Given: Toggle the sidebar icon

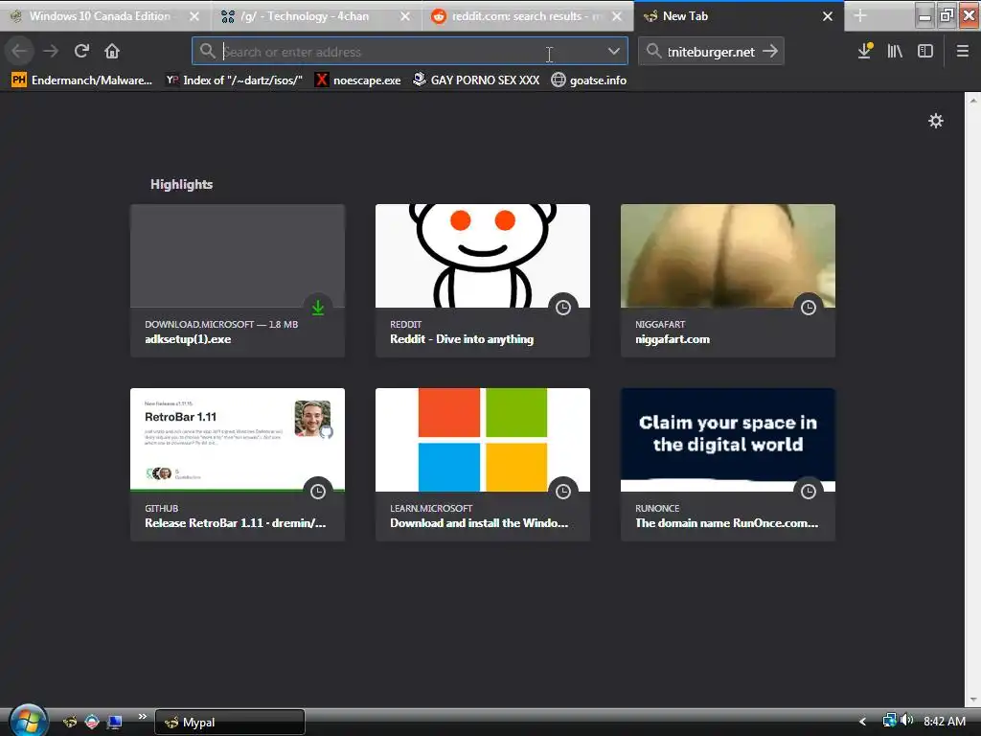Looking at the screenshot, I should click(x=925, y=51).
